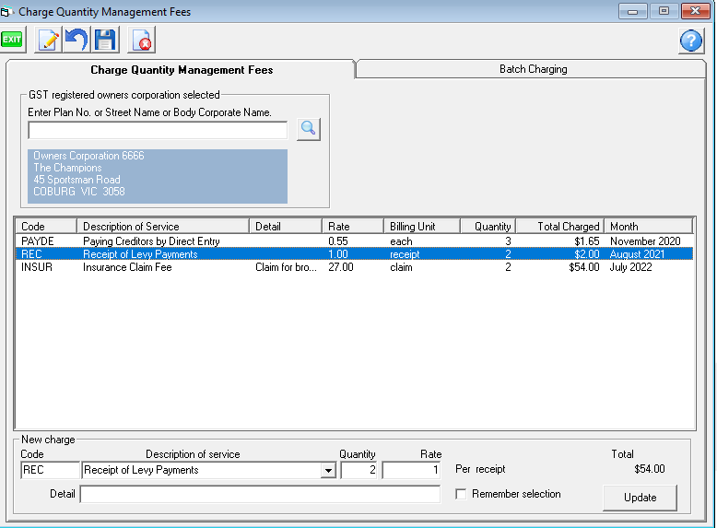Click the 'November 2020' month cell
The height and width of the screenshot is (528, 717).
tap(645, 241)
